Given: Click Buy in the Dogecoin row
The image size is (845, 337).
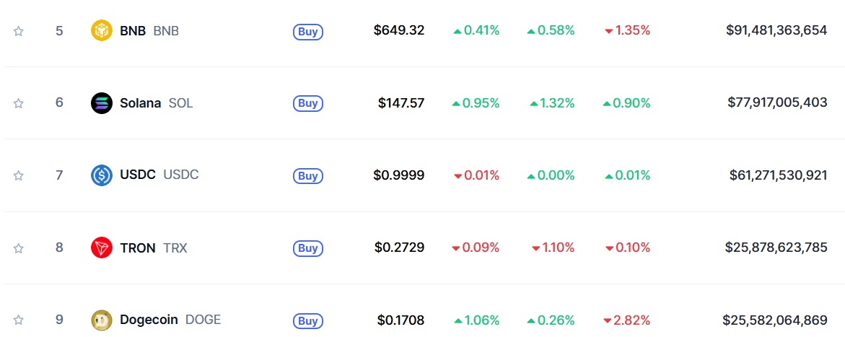Looking at the screenshot, I should (307, 321).
